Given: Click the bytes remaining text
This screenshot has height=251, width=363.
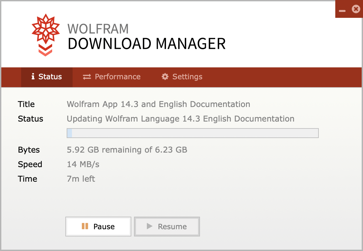Looking at the screenshot, I should point(127,150).
